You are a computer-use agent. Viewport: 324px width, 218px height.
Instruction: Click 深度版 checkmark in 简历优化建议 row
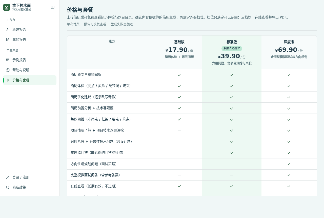click(x=289, y=97)
